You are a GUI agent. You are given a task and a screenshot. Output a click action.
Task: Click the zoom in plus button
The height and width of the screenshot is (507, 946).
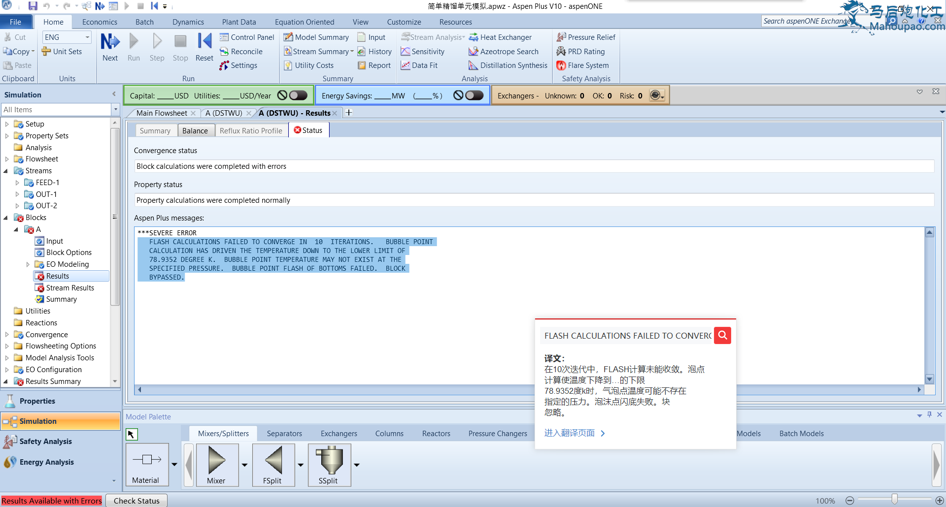tap(939, 501)
